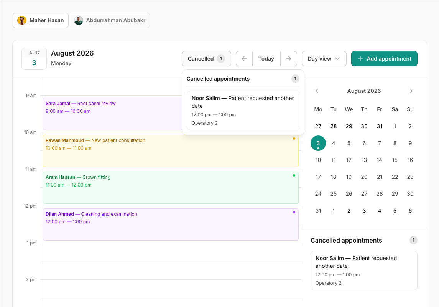Select August 17 in mini calendar
This screenshot has width=439, height=307.
[x=318, y=177]
